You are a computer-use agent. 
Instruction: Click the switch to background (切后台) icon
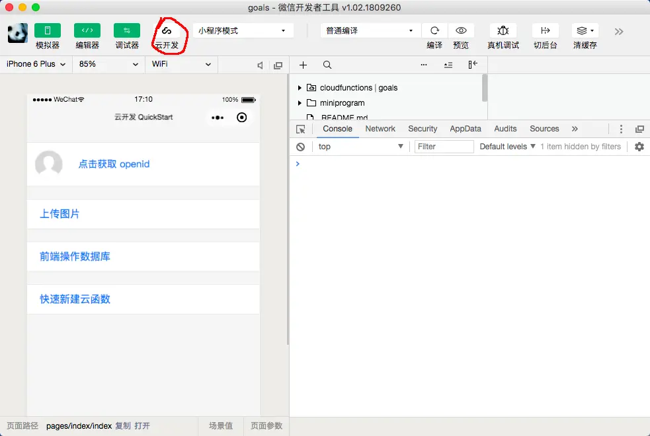(545, 30)
